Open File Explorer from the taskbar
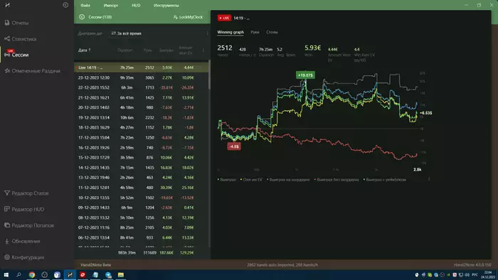Image resolution: width=498 pixels, height=280 pixels. (x=121, y=275)
